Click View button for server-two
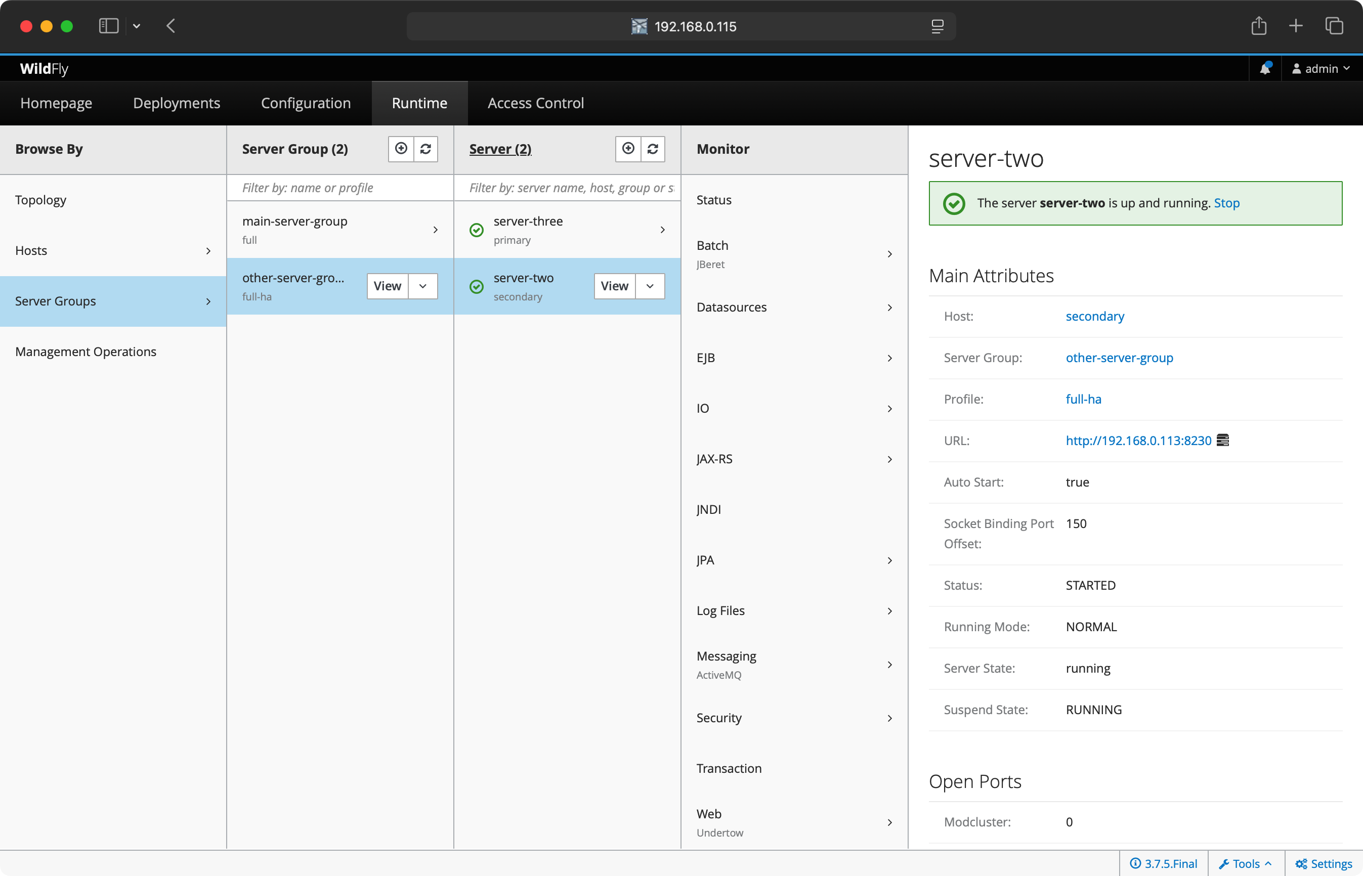 614,286
